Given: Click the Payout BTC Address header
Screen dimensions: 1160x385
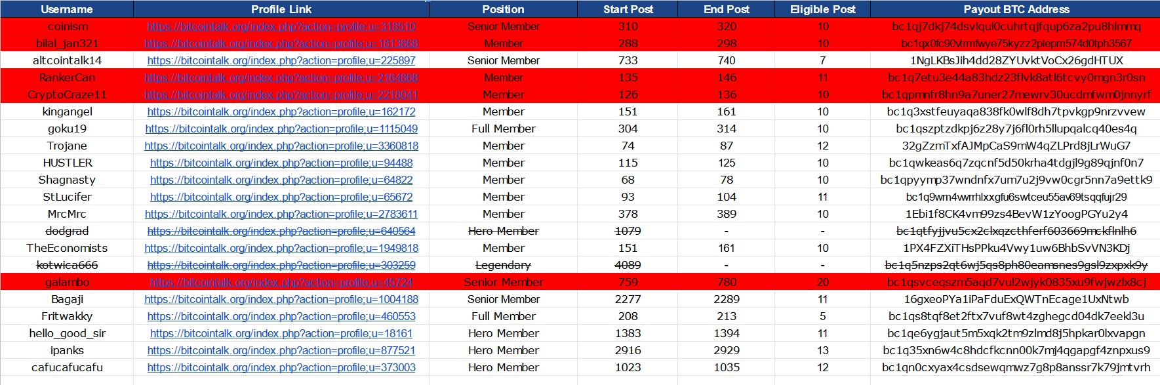Looking at the screenshot, I should 1016,9.
